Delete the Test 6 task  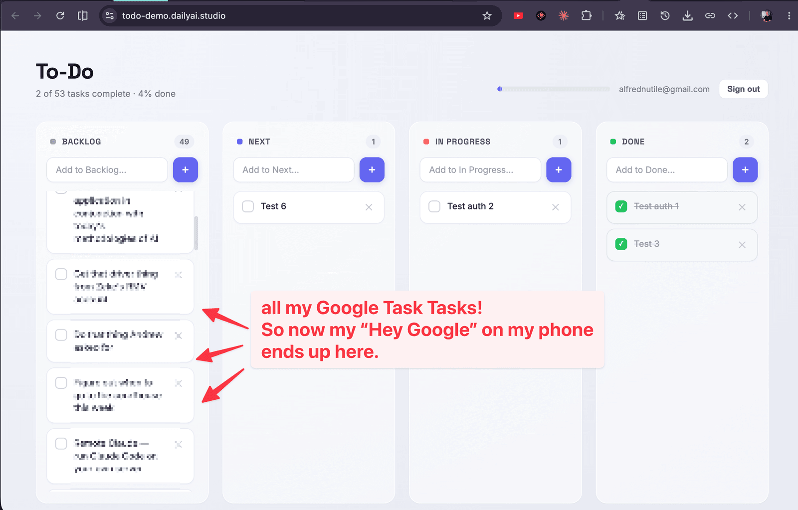pos(369,207)
